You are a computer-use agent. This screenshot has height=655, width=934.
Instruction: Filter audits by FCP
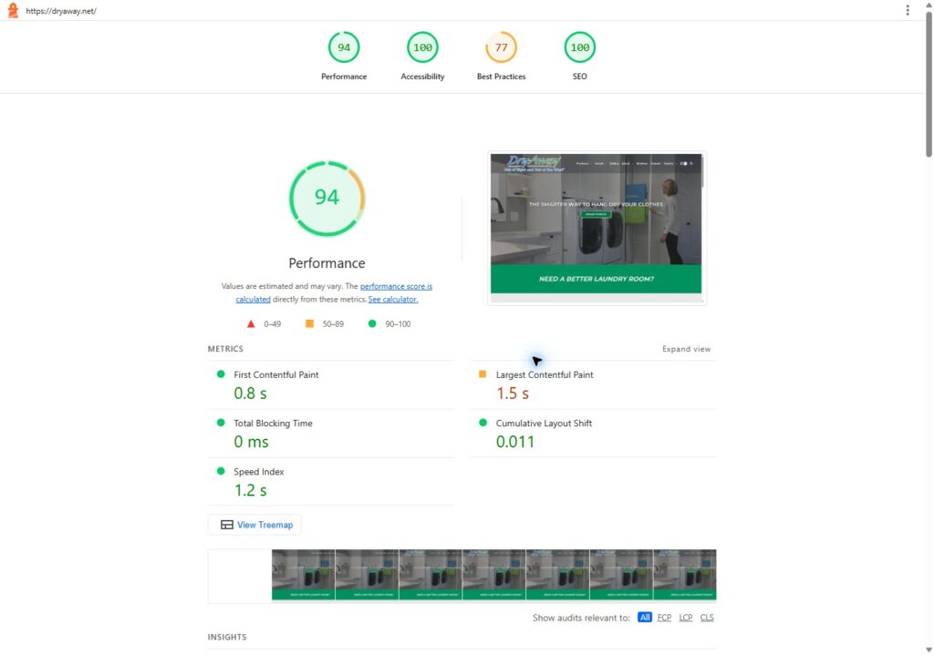(664, 618)
